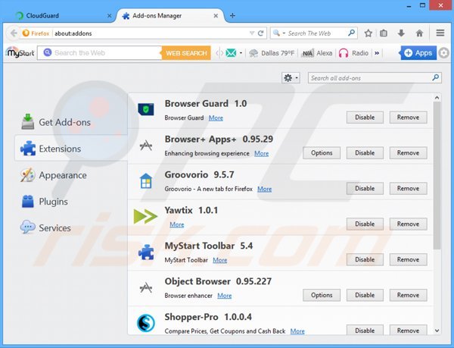Go to the home page icon
This screenshot has width=454, height=348.
(x=419, y=33)
